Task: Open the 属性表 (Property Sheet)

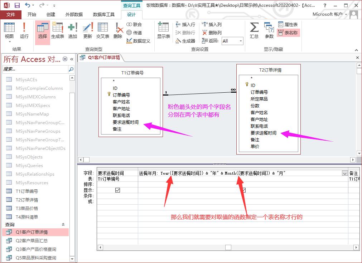Action: pyautogui.click(x=288, y=24)
